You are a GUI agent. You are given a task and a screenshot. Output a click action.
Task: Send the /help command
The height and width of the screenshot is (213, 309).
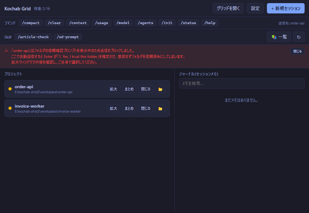click(x=210, y=23)
